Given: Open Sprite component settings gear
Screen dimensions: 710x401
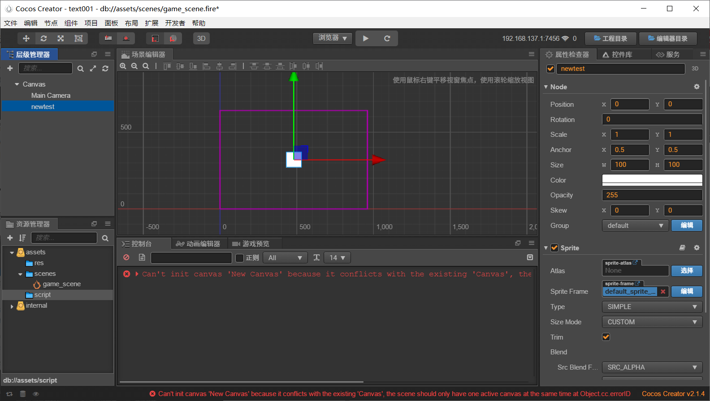Looking at the screenshot, I should [697, 248].
